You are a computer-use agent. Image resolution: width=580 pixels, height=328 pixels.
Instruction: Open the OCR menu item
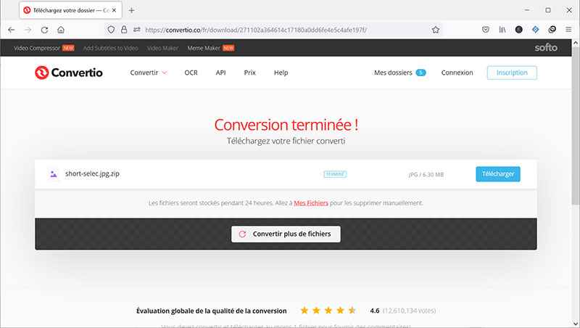pyautogui.click(x=191, y=73)
